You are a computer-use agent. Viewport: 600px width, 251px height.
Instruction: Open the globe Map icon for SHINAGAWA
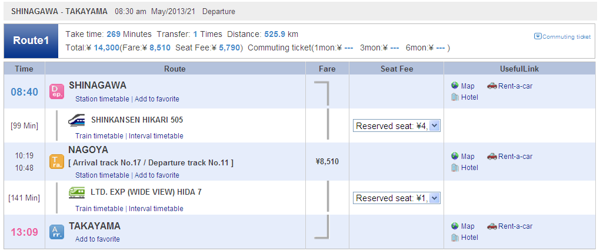[x=455, y=86]
